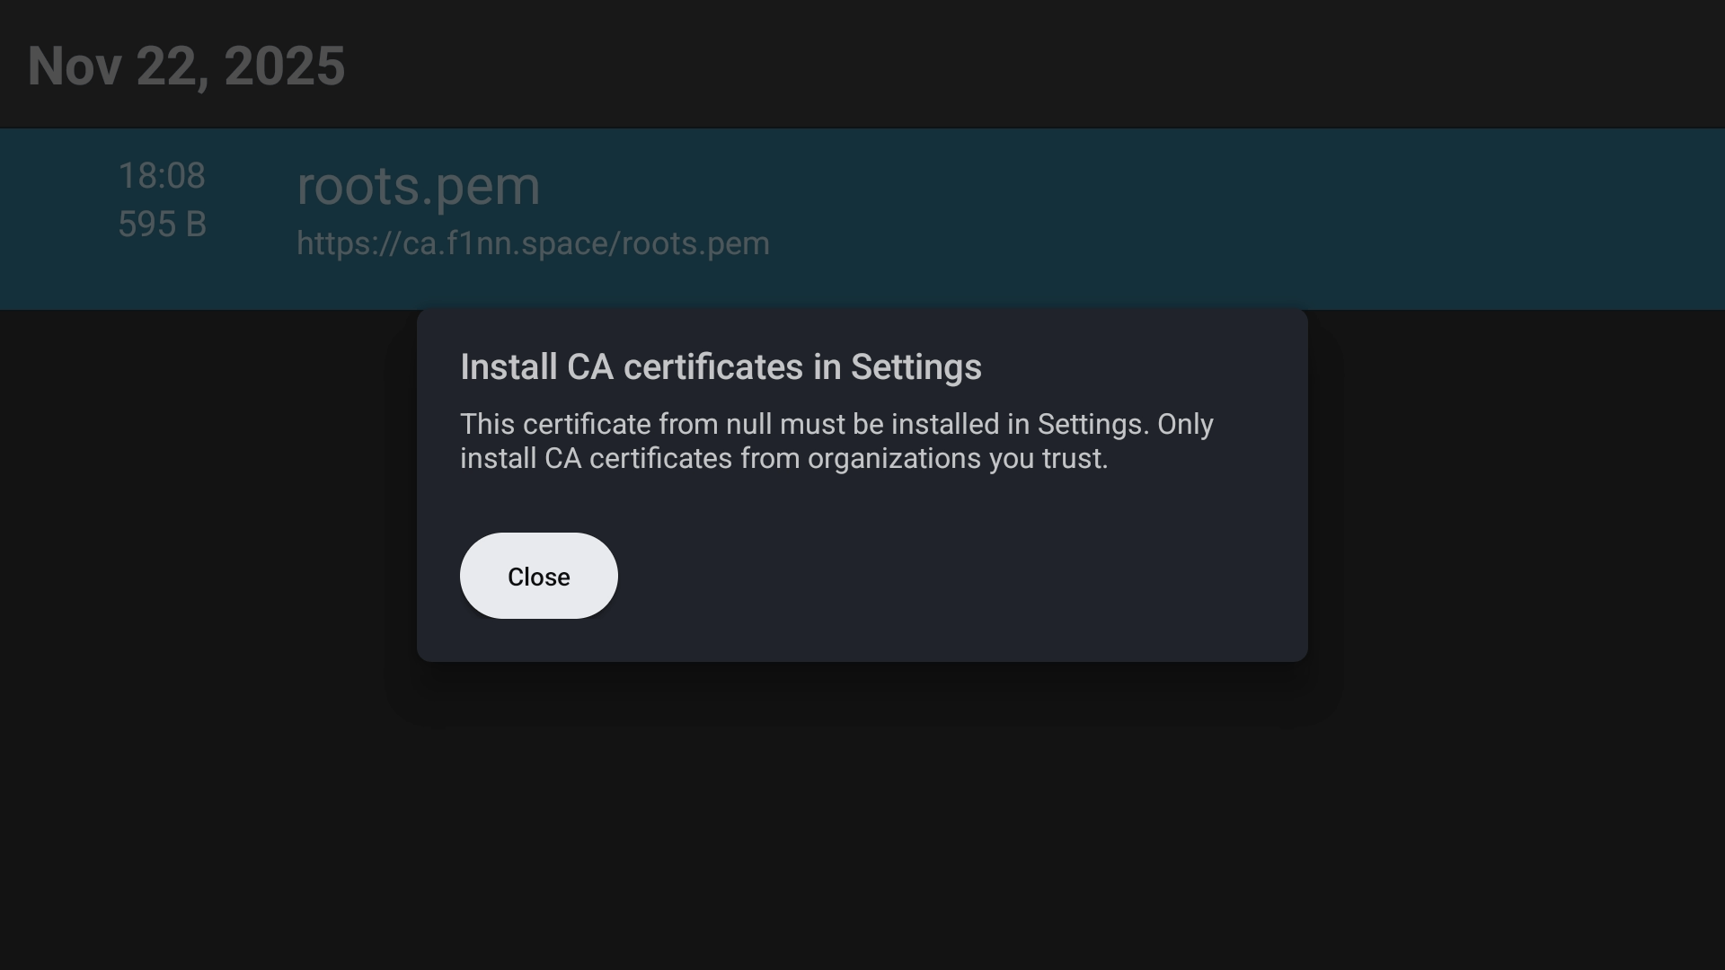Activate the Close pill-shaped button
The height and width of the screenshot is (970, 1725).
click(537, 576)
